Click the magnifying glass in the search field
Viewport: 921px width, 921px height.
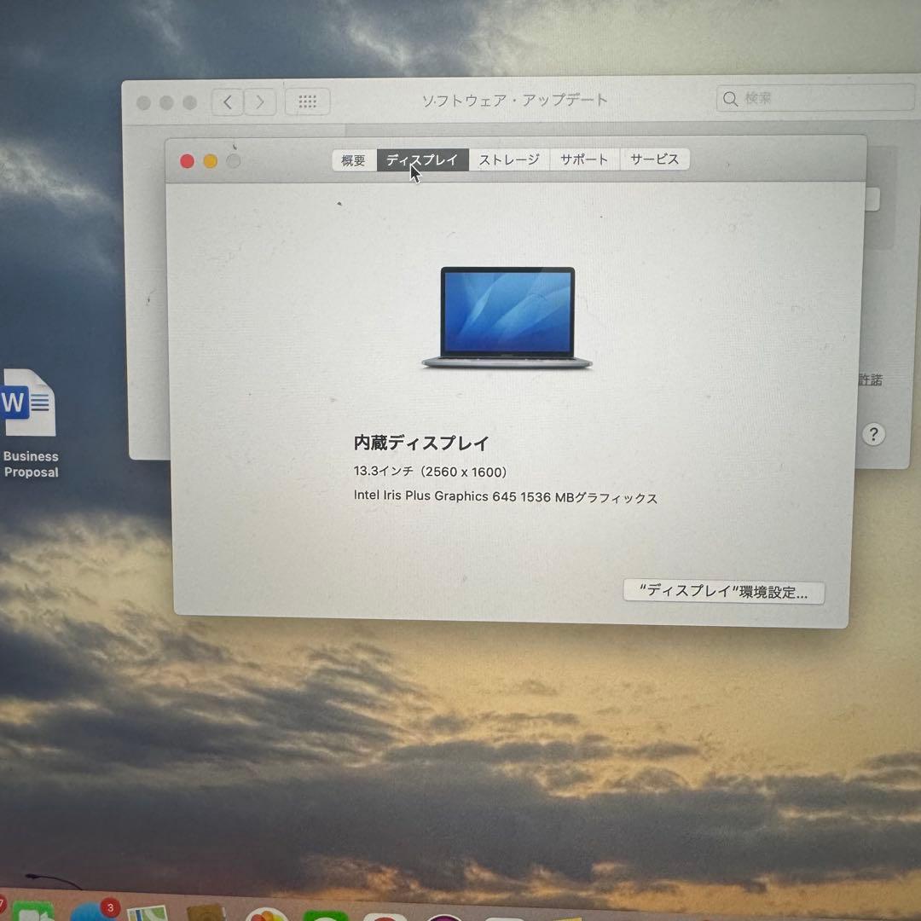pyautogui.click(x=730, y=99)
